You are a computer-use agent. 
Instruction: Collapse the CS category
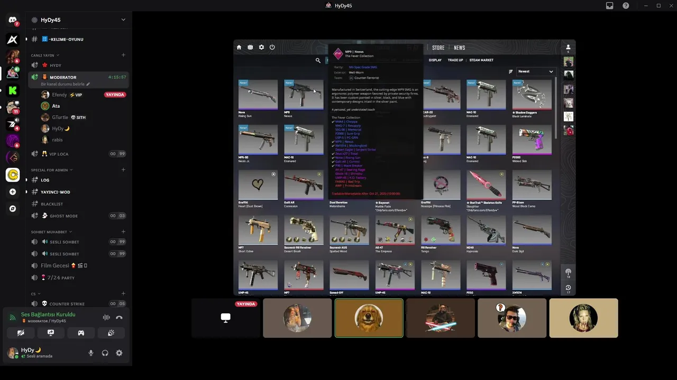(35, 294)
